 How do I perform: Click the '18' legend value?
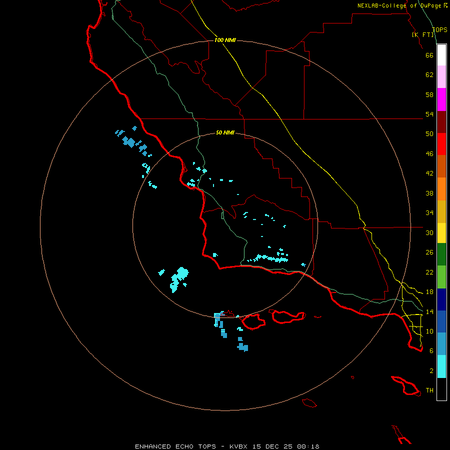[x=429, y=292]
